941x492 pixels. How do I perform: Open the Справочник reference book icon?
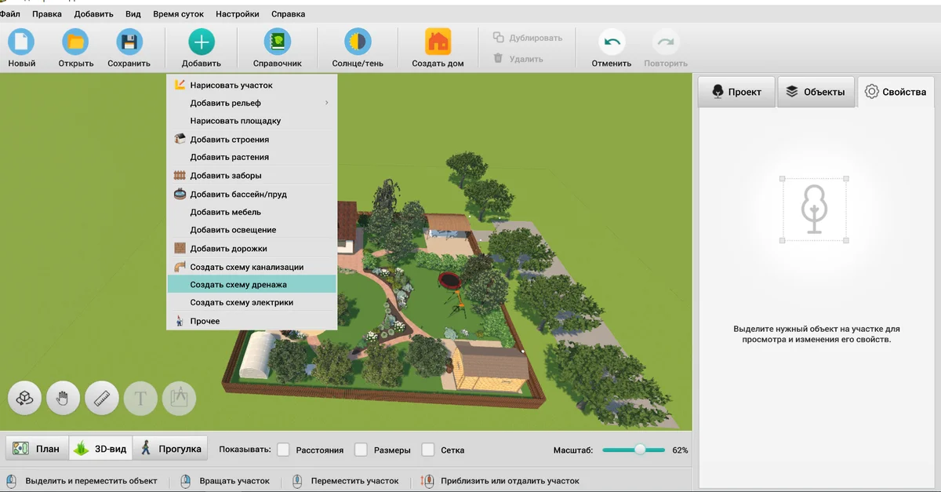click(x=277, y=42)
